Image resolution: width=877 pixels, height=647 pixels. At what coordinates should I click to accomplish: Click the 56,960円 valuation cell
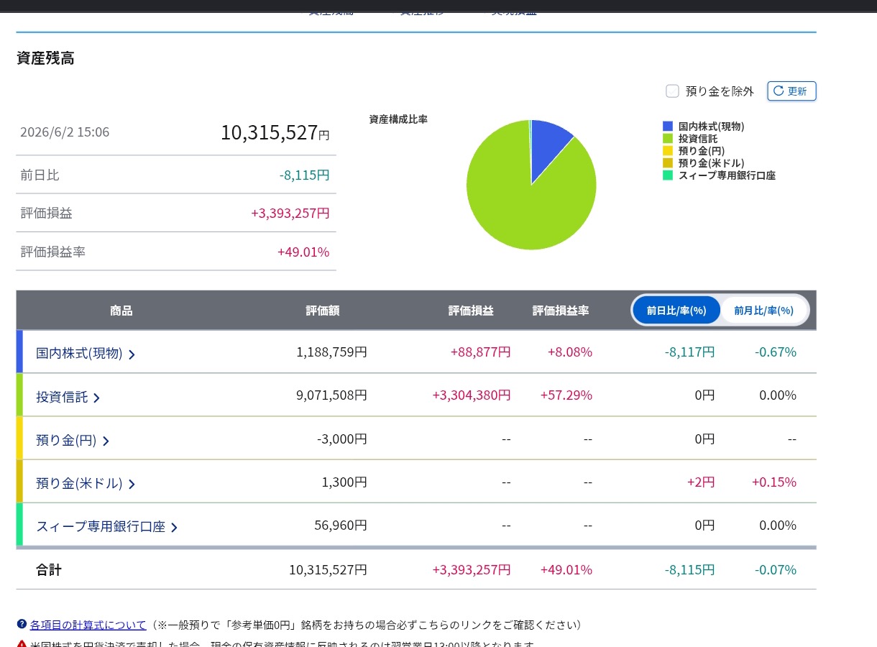tap(341, 526)
